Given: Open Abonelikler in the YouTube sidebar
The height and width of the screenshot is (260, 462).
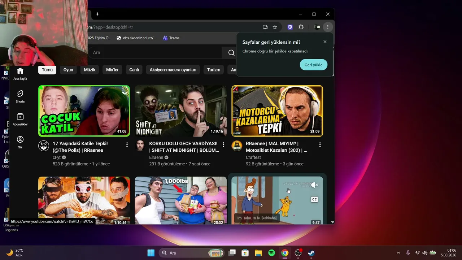Looking at the screenshot, I should pyautogui.click(x=20, y=119).
